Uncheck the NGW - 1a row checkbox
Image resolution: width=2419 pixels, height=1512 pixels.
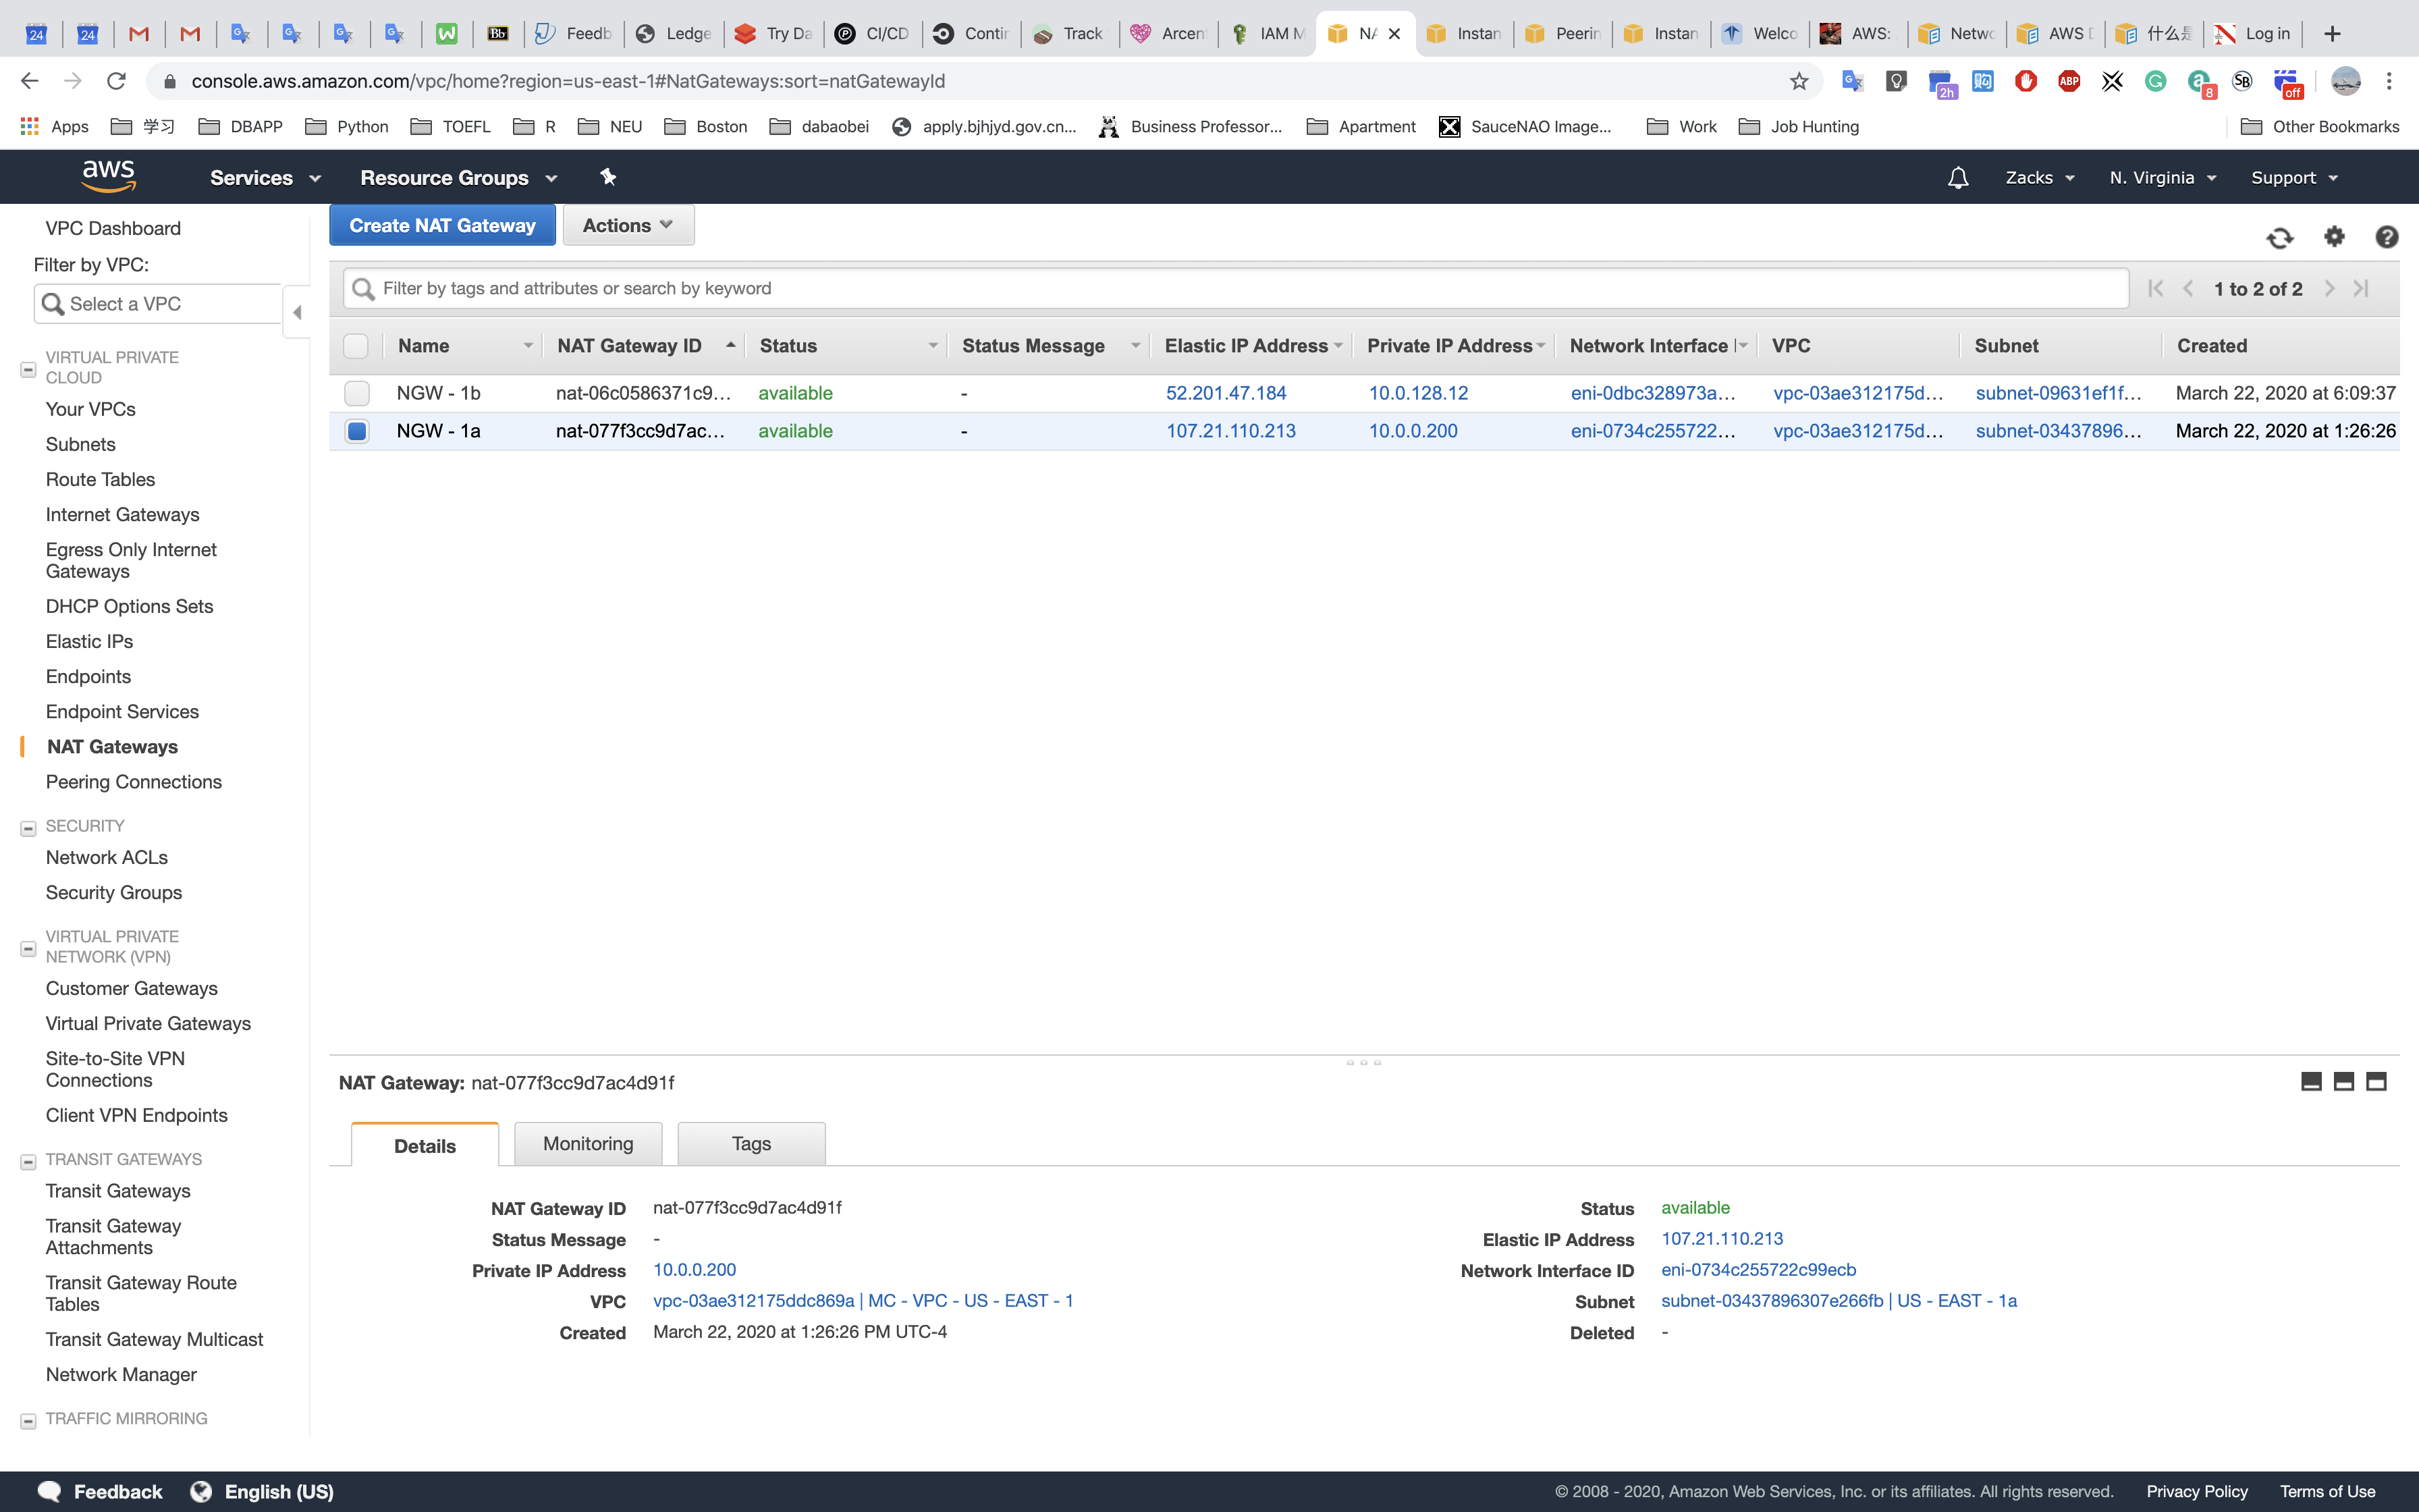[x=357, y=431]
